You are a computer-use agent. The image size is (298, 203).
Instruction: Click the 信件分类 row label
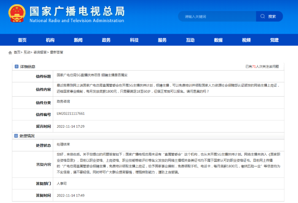(43, 103)
